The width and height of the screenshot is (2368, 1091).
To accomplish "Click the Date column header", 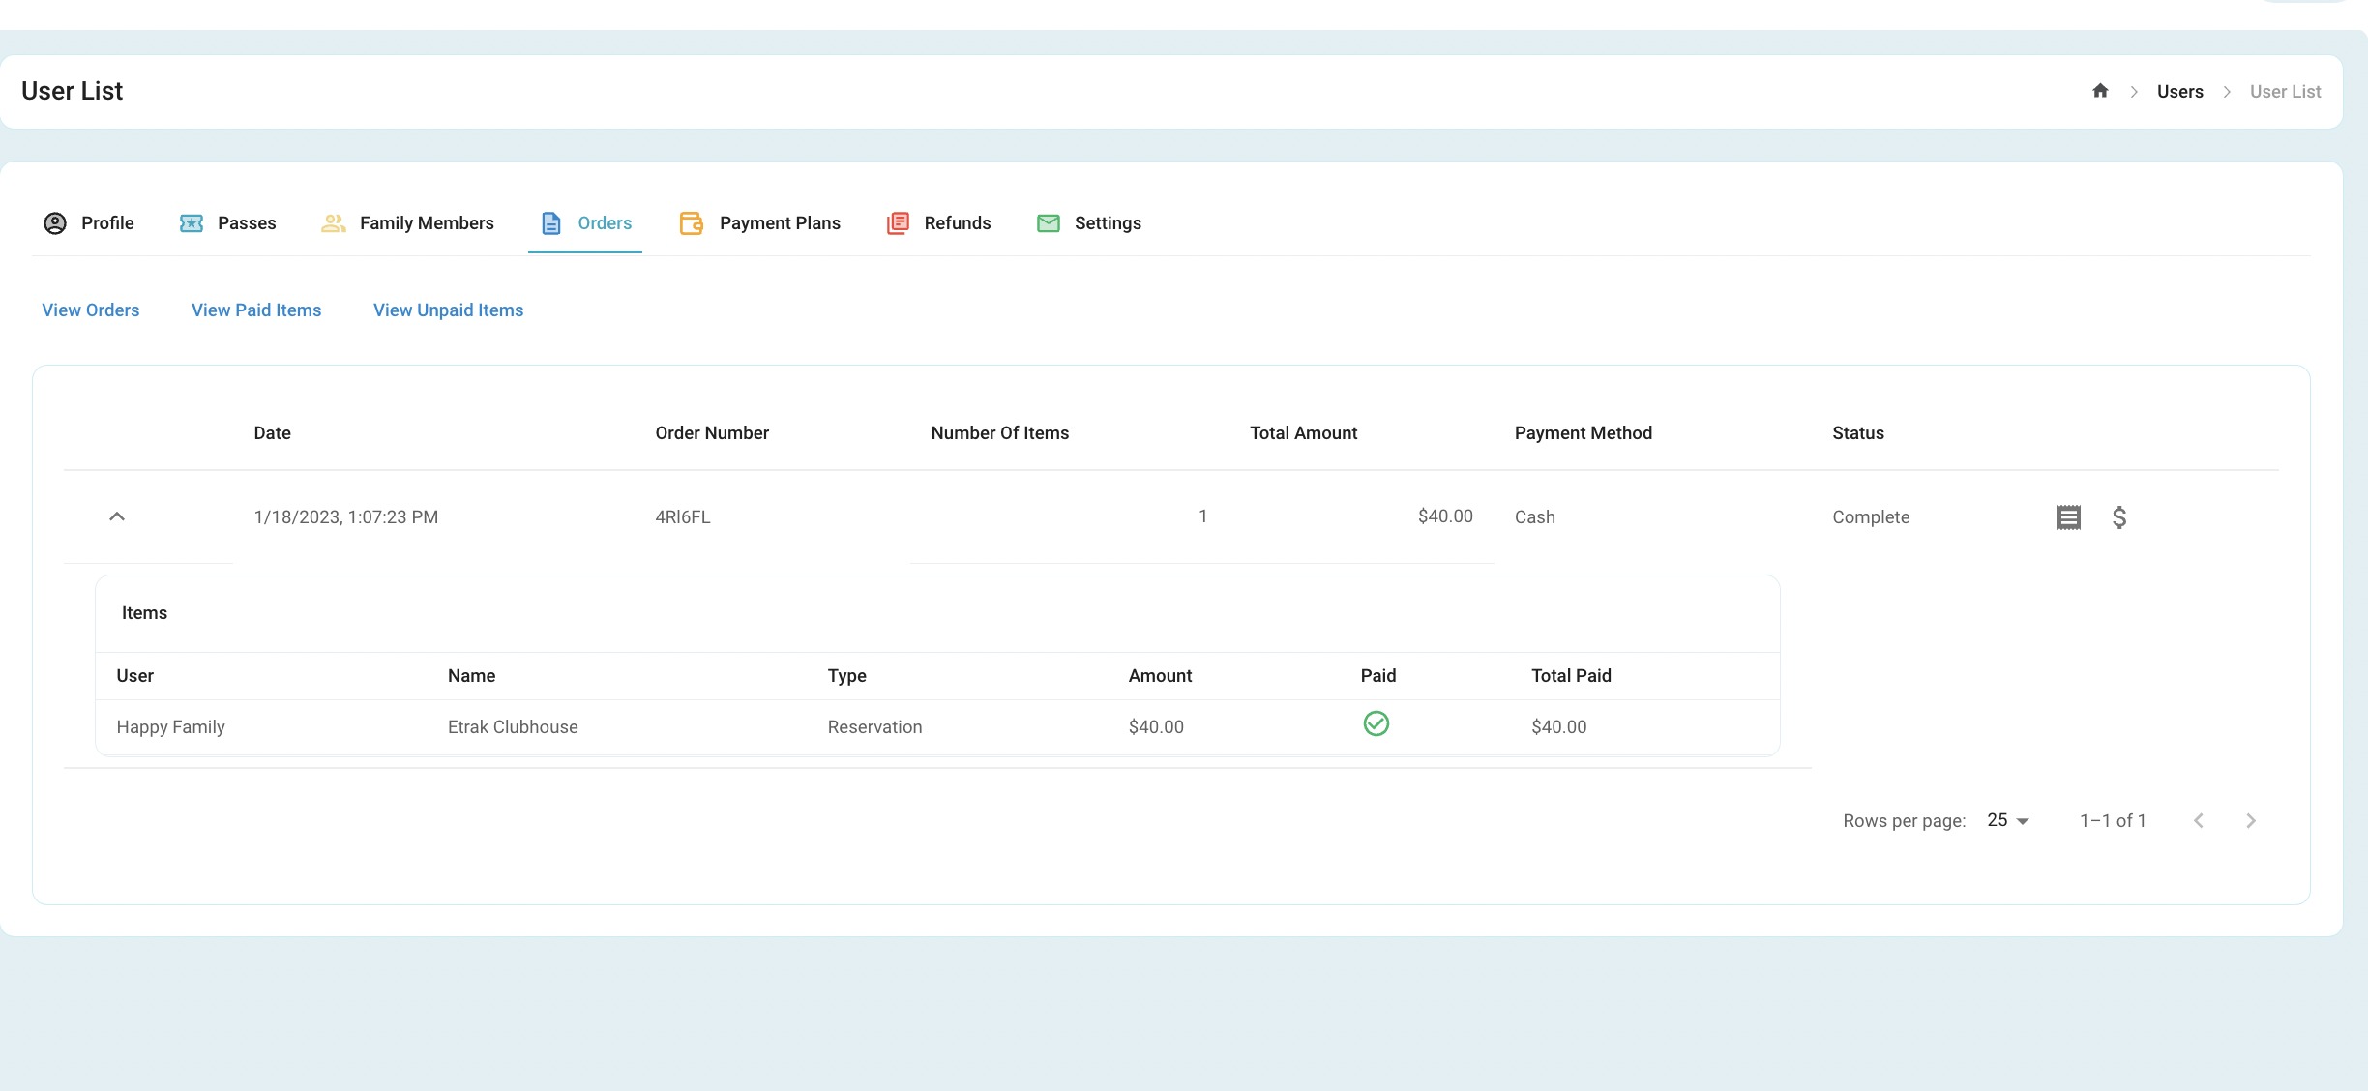I will click(x=273, y=433).
